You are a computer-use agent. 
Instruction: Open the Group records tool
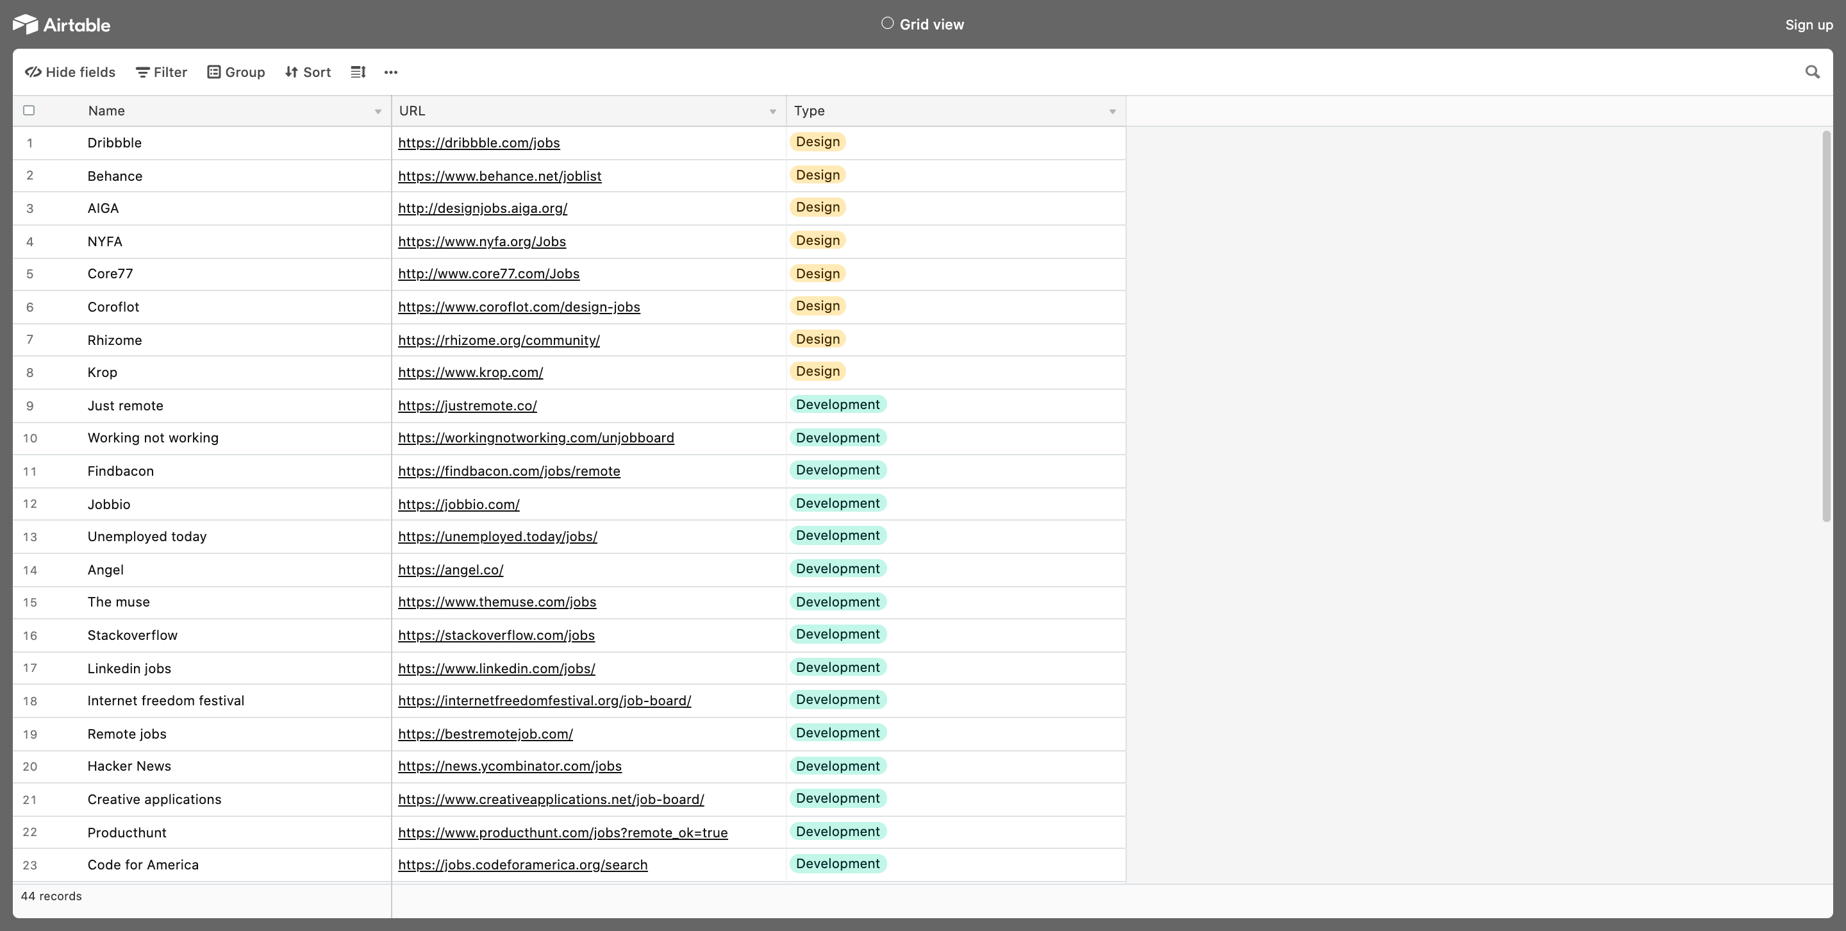tap(237, 72)
